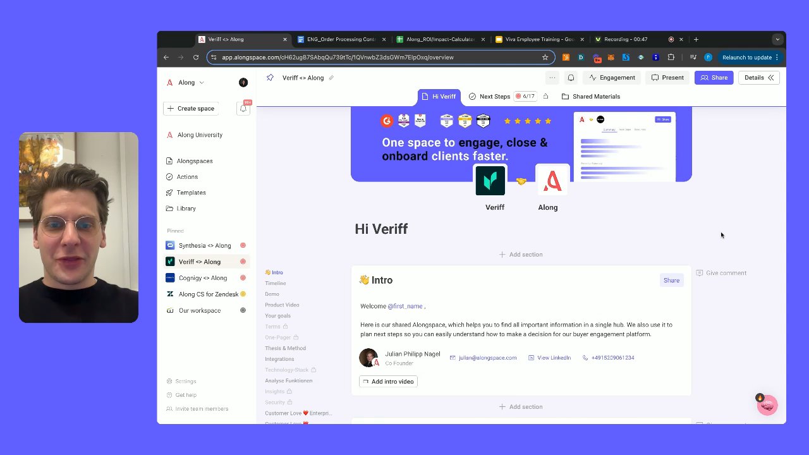Switch to Along_ROI Impact-Calculator browser tab
The width and height of the screenshot is (809, 455).
[x=441, y=39]
